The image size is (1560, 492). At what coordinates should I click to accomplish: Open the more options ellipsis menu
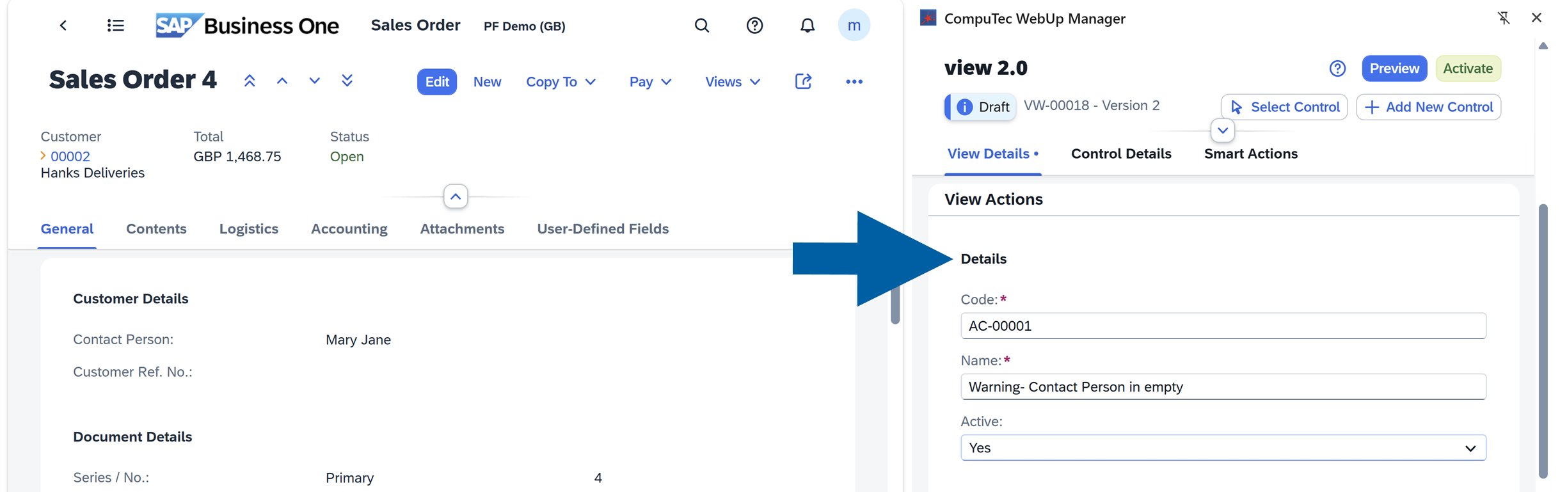[854, 82]
